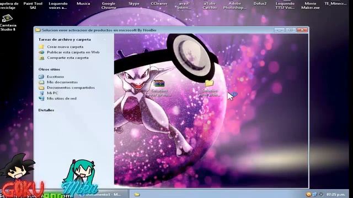Select the Solucion error activ... folder

pos(210,88)
